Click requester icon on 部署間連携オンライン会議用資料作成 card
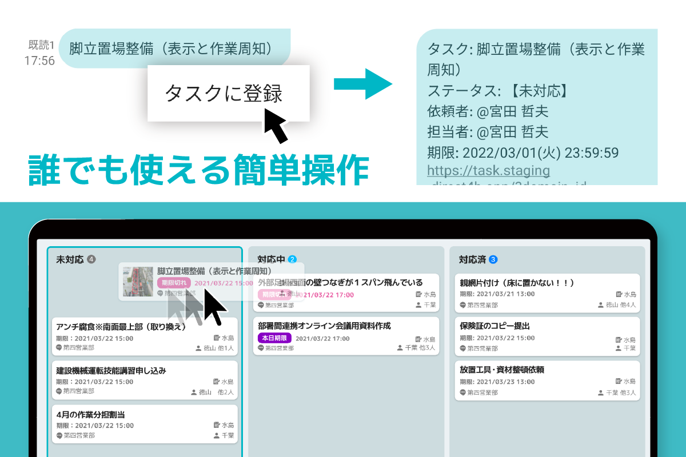Image resolution: width=686 pixels, height=457 pixels. [x=418, y=339]
